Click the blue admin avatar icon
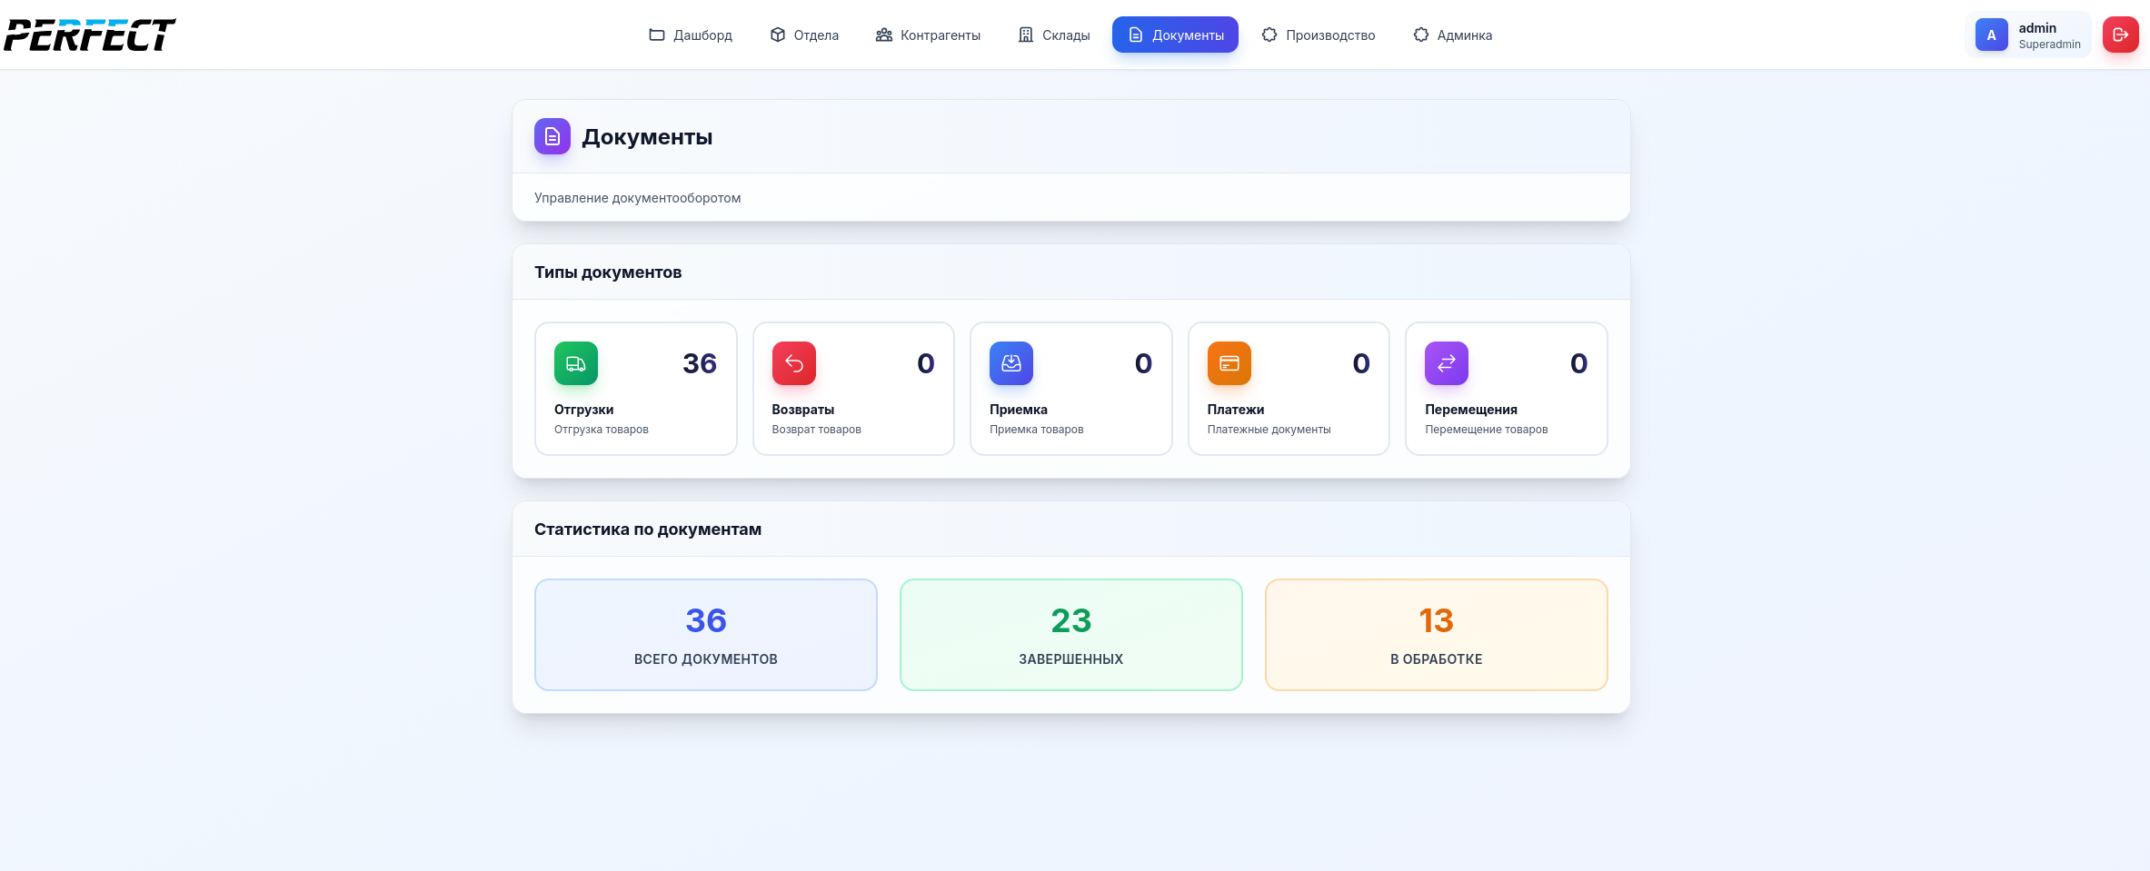The width and height of the screenshot is (2150, 871). point(1991,35)
